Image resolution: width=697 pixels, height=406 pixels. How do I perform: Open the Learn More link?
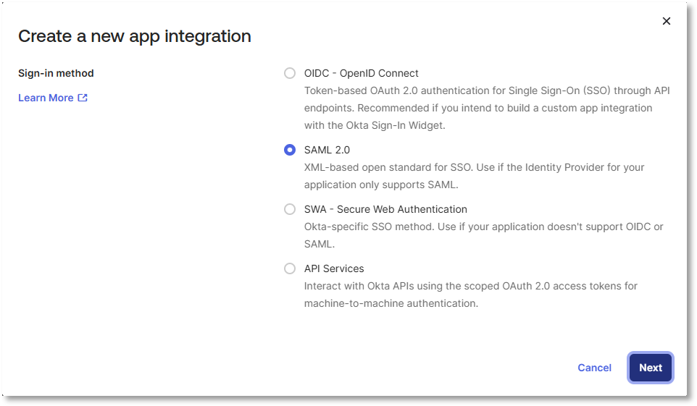[46, 98]
